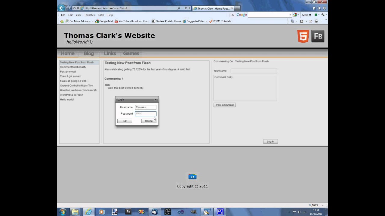Open YouTube - Broadcast You favorites link

[132, 21]
